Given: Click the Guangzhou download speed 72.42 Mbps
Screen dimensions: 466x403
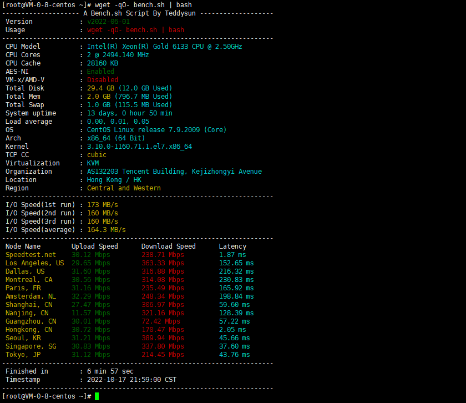Looking at the screenshot, I should (160, 321).
